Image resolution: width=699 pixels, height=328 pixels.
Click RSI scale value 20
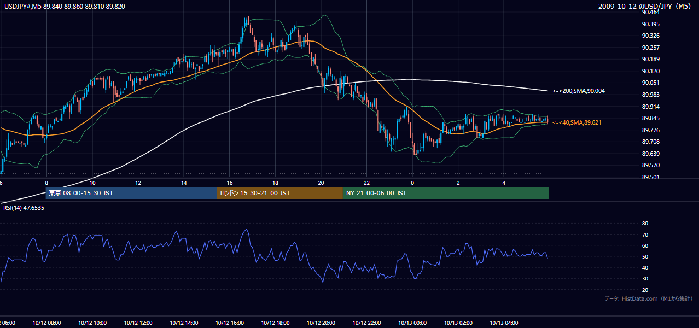tap(645, 290)
